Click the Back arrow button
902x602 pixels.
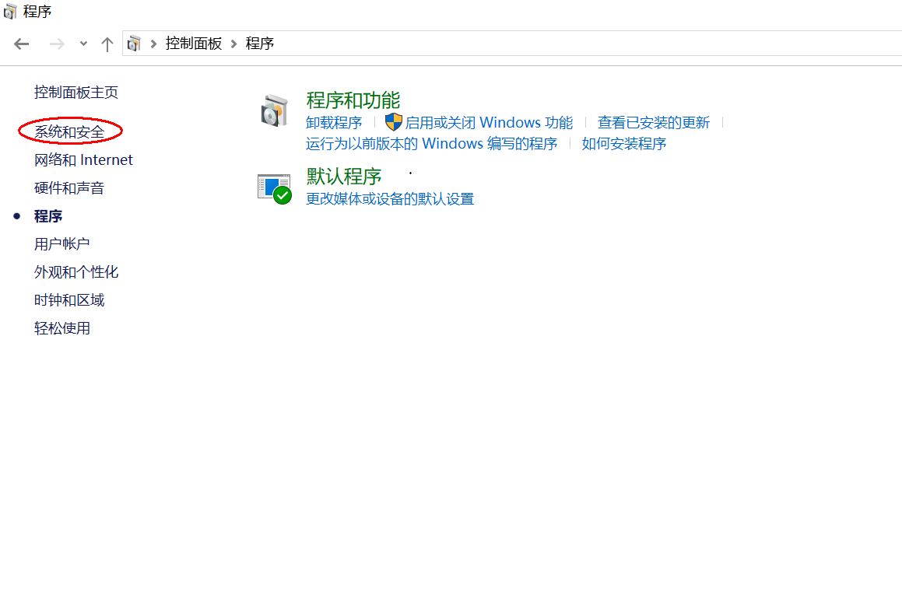click(22, 44)
